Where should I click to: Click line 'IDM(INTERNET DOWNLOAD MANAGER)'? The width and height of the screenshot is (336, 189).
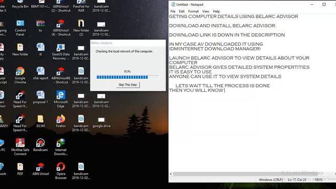click(x=215, y=49)
